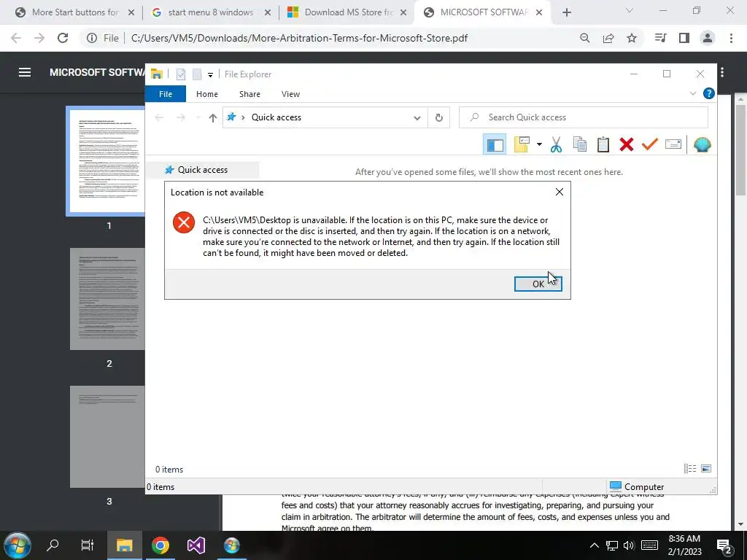Image resolution: width=747 pixels, height=560 pixels.
Task: Open Chrome three-dot menu
Action: pos(731,38)
